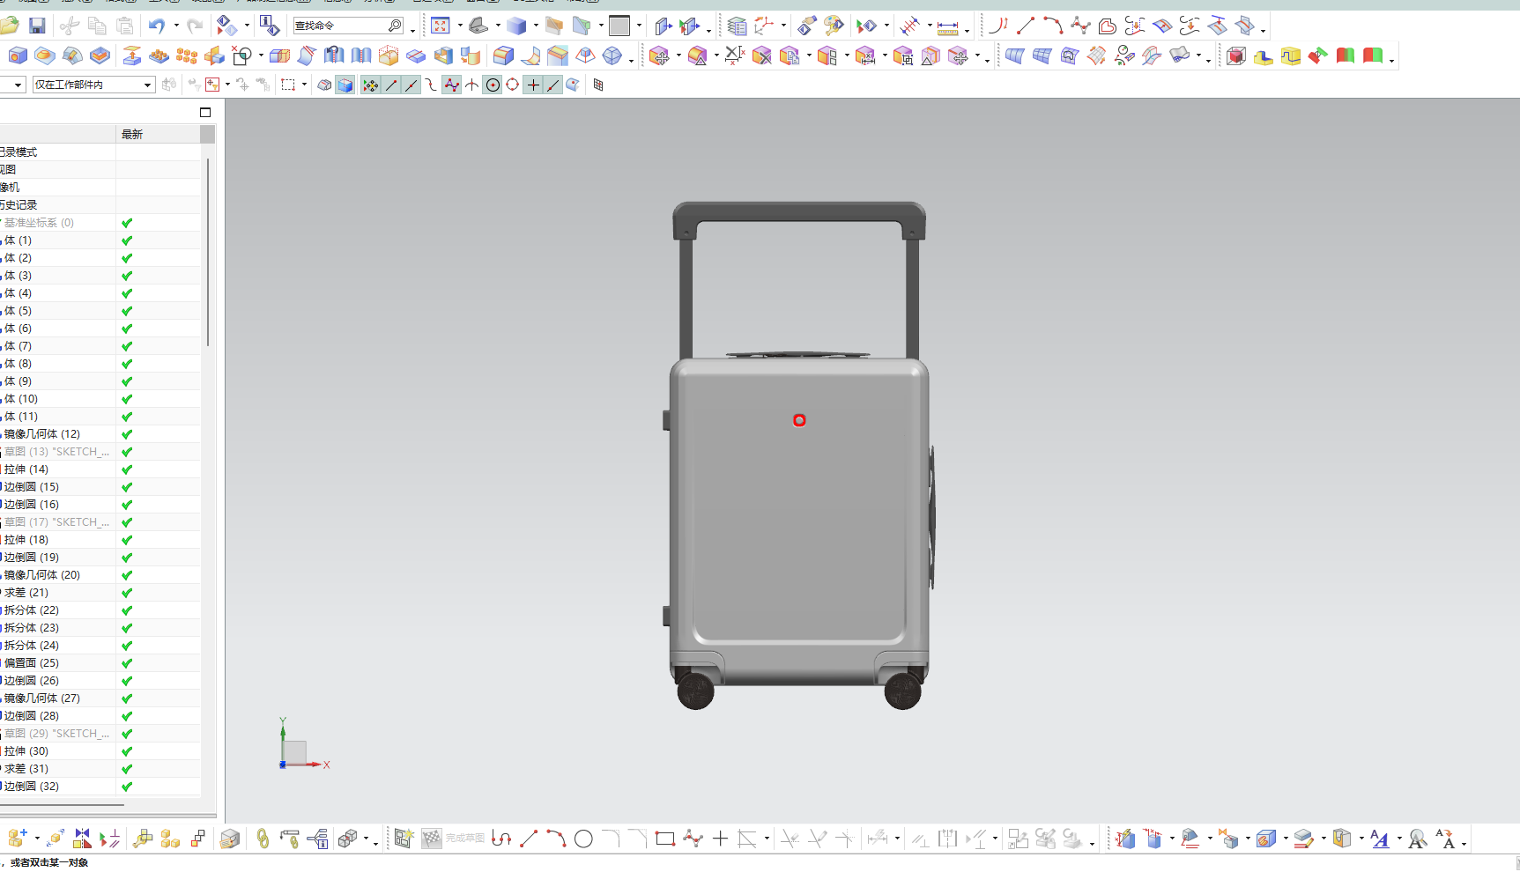Toggle the Quadrant Point snap circle
Viewport: 1520px width, 872px height.
pyautogui.click(x=513, y=85)
